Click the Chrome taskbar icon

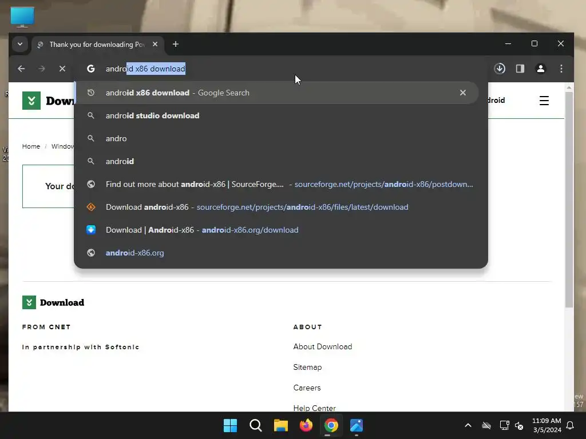coord(331,425)
